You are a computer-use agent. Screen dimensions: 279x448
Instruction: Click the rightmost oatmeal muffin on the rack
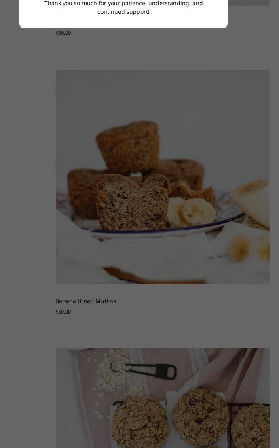(x=251, y=426)
